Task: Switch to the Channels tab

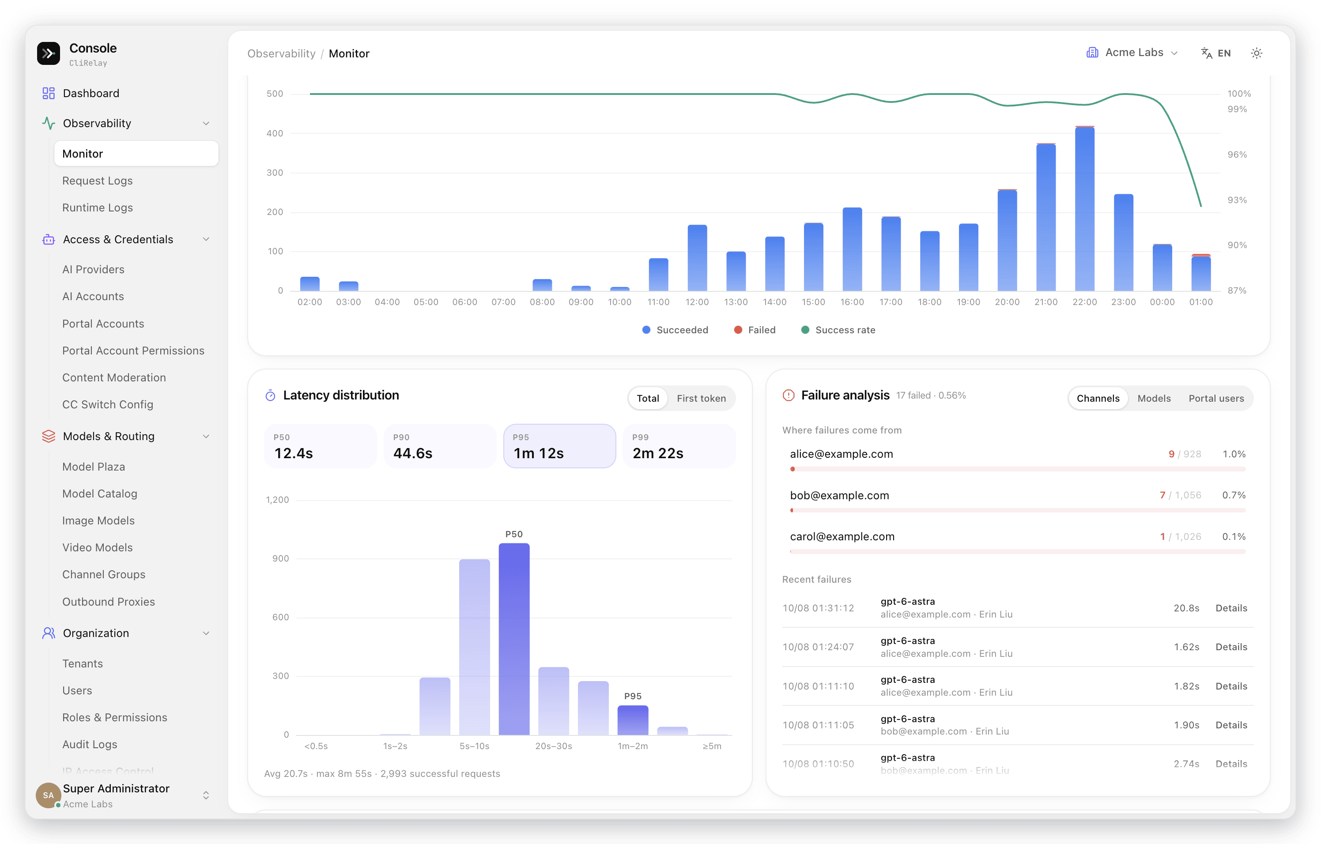Action: [x=1098, y=399]
